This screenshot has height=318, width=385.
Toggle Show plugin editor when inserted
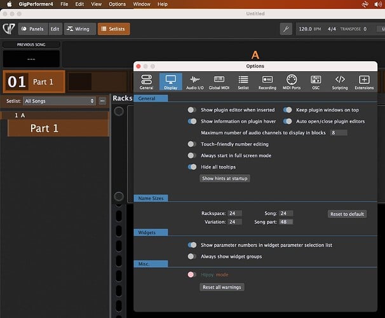click(192, 110)
